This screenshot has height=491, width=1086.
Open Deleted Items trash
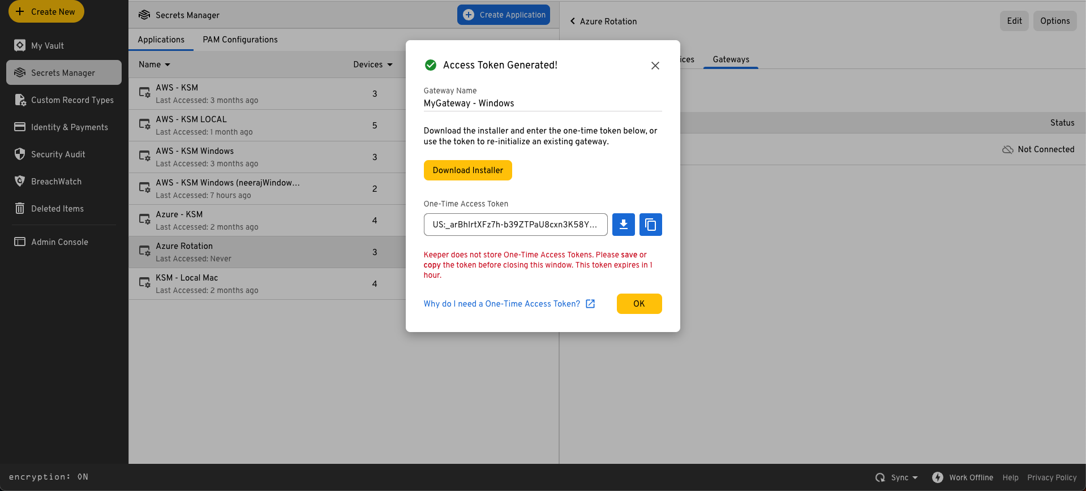[57, 209]
